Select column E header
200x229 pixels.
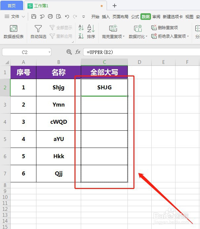(x=164, y=62)
